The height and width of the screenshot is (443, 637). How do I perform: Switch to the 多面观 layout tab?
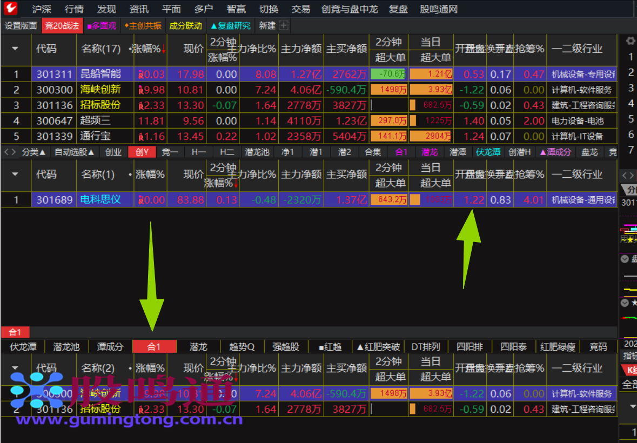(x=102, y=25)
